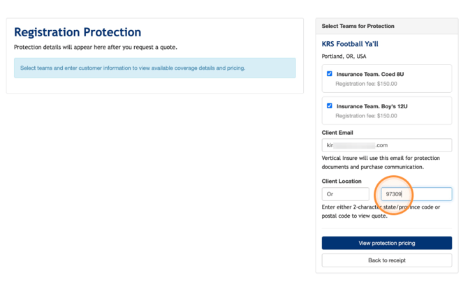This screenshot has height=289, width=468.
Task: Select the Insurance Team. Coed 8U label
Action: pyautogui.click(x=370, y=74)
